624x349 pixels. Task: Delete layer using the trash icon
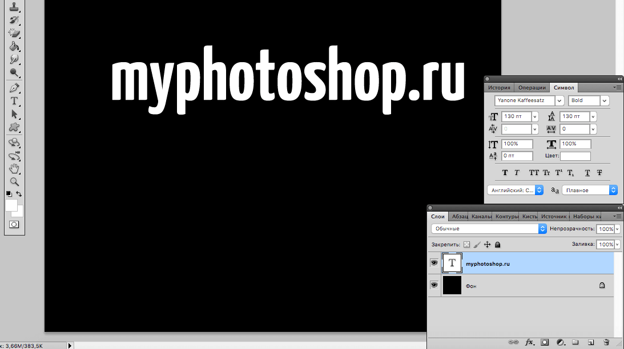tap(607, 342)
